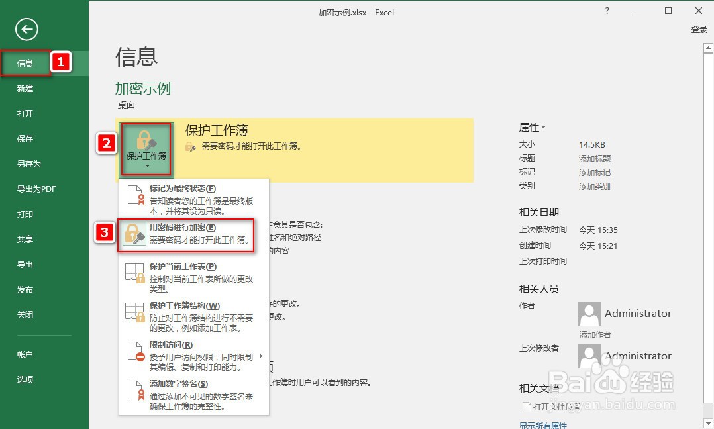Click the 上次修改时间 value 今天 15:35

(598, 230)
